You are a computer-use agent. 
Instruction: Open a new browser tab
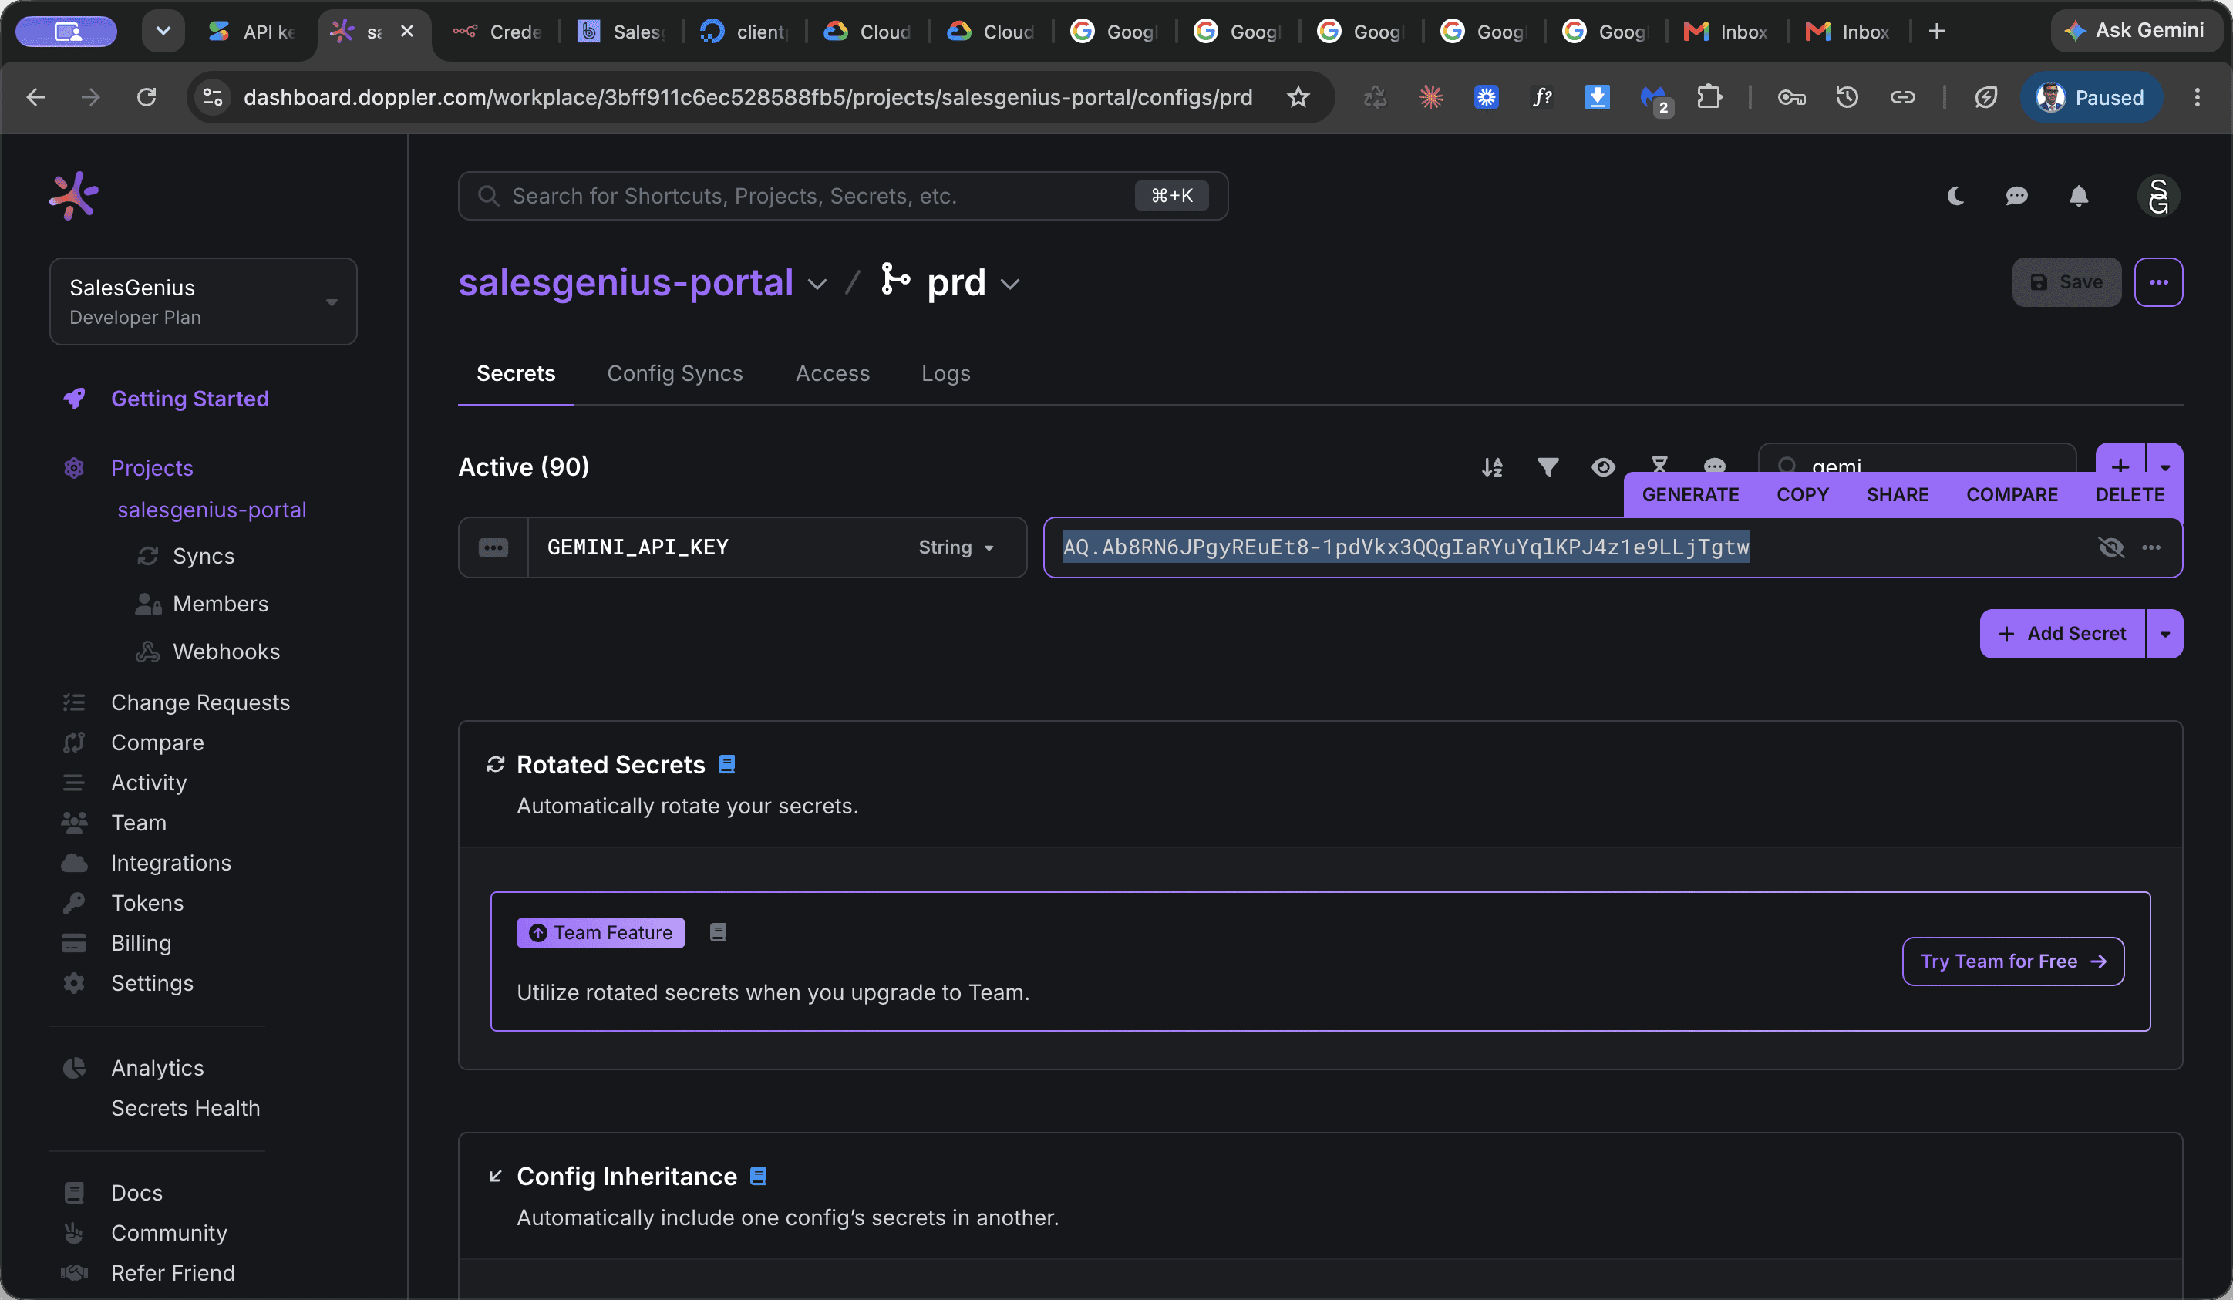(1937, 31)
